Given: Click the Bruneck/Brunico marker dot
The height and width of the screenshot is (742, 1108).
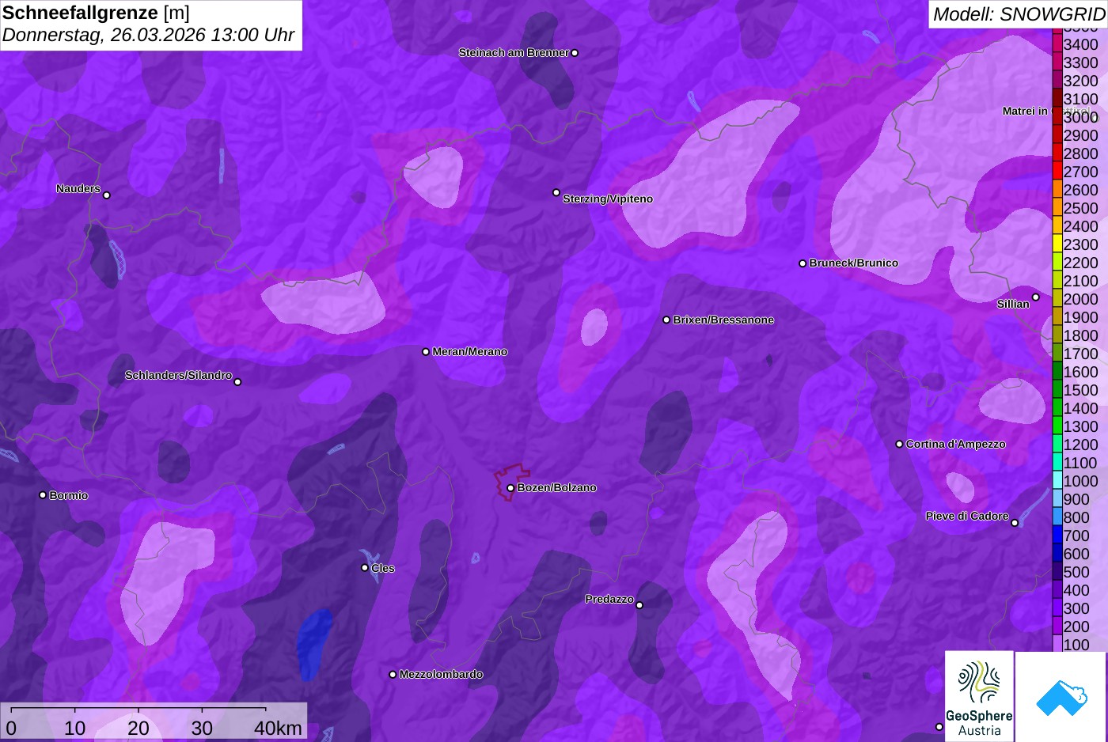Looking at the screenshot, I should pyautogui.click(x=803, y=263).
